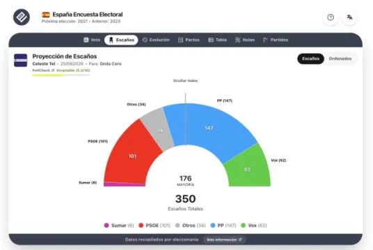
Task: Open the Nolan tab
Action: (x=245, y=40)
